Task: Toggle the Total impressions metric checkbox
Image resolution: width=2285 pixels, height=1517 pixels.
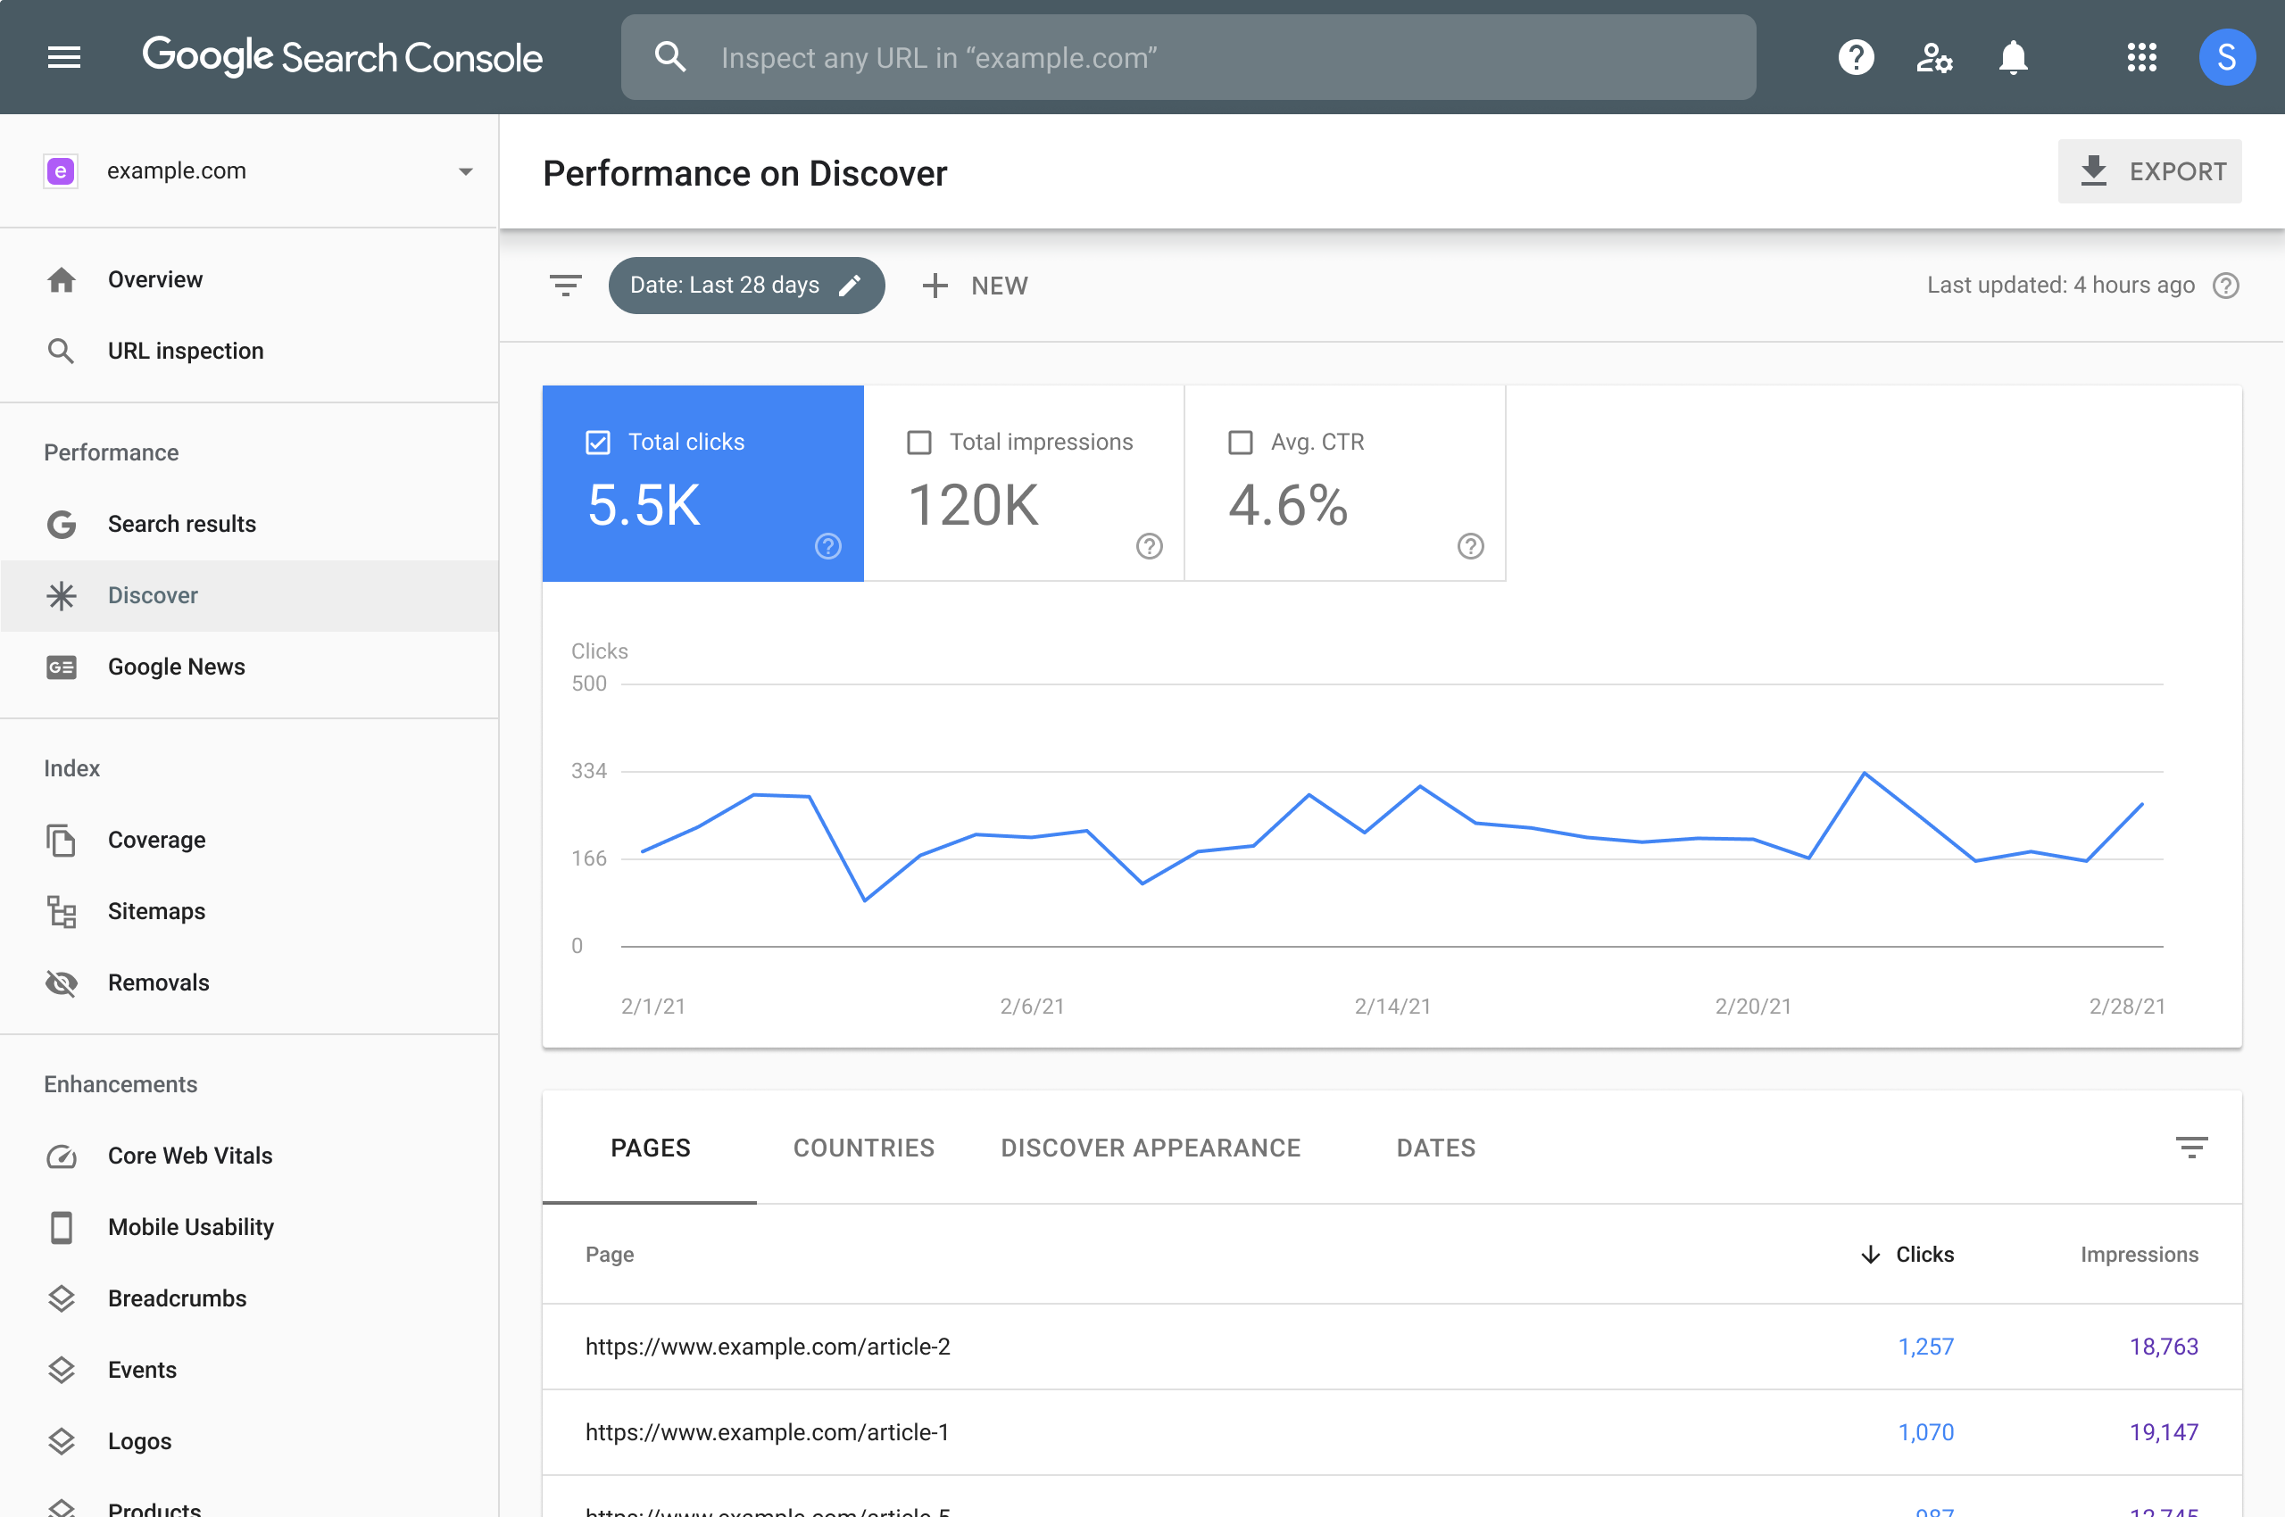Action: [x=919, y=440]
